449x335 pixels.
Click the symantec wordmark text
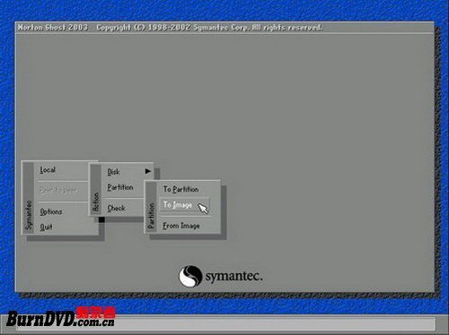(x=233, y=276)
